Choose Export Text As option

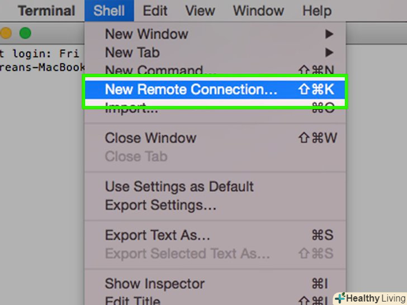coord(158,235)
